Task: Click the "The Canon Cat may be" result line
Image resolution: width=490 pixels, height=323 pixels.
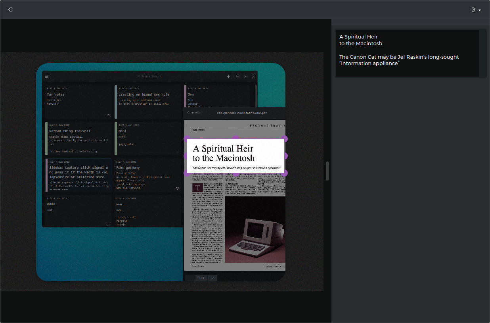Action: point(399,57)
